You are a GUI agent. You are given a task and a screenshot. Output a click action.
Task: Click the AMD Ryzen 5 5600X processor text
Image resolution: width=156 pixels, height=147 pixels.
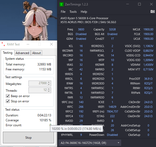84,18
